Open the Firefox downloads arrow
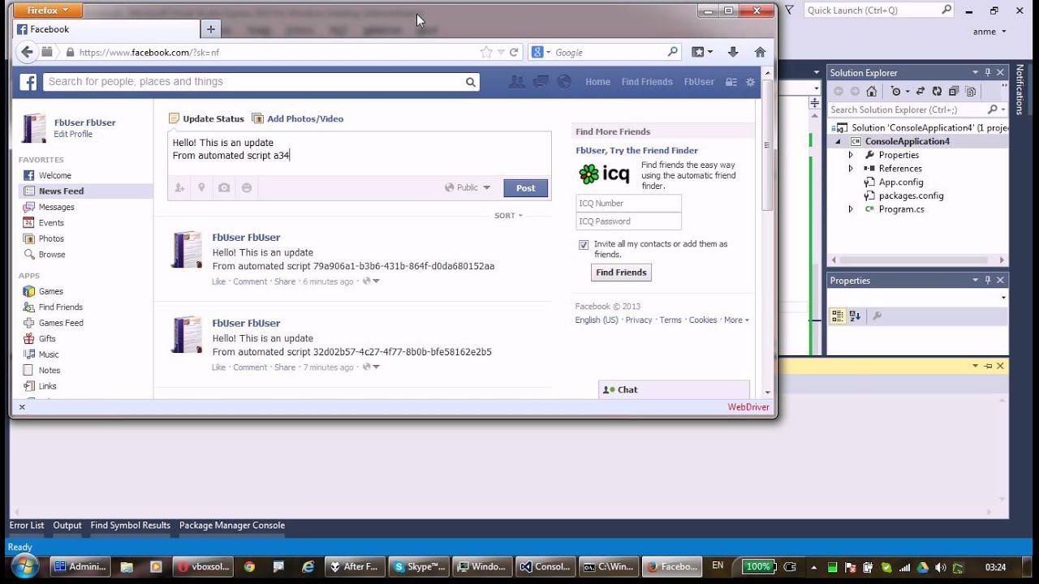Screen dimensions: 1039x584 pos(733,52)
